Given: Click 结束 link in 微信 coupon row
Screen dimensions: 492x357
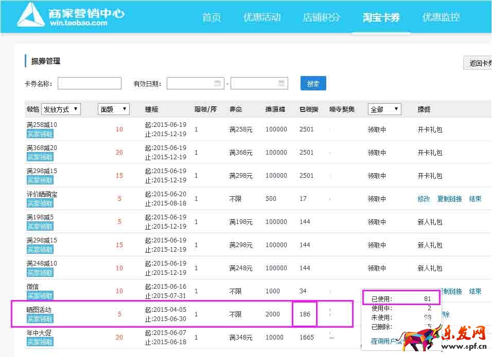Looking at the screenshot, I should (x=475, y=291).
